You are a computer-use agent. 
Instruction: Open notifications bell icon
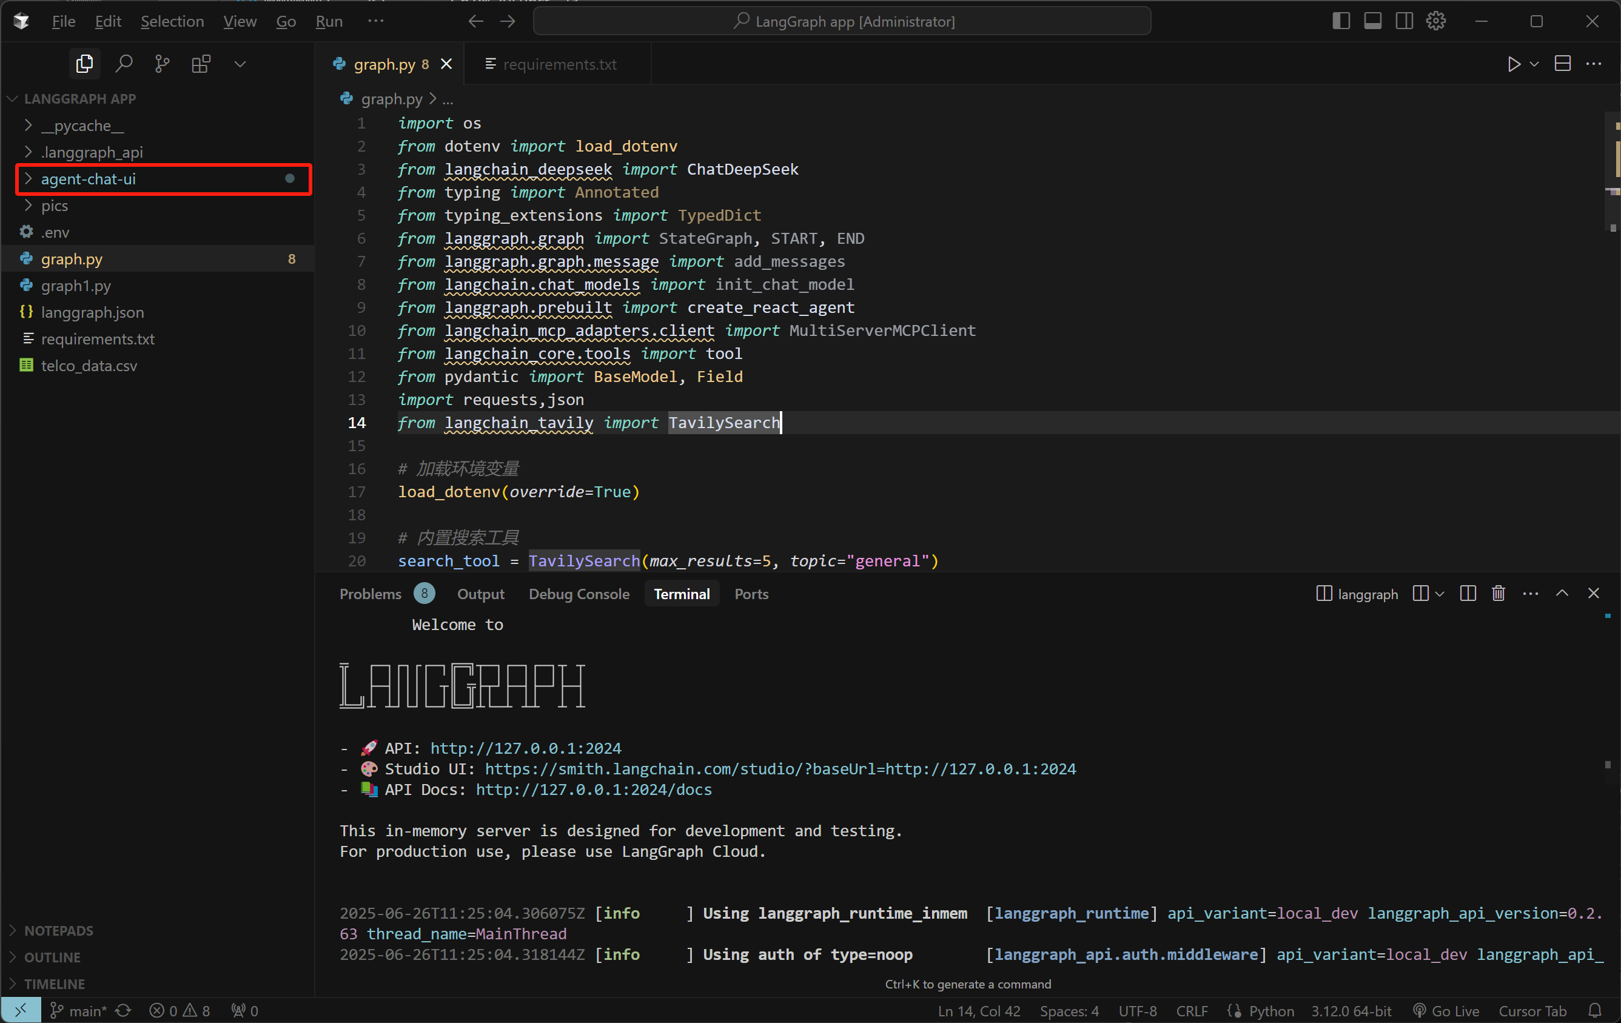tap(1595, 1010)
